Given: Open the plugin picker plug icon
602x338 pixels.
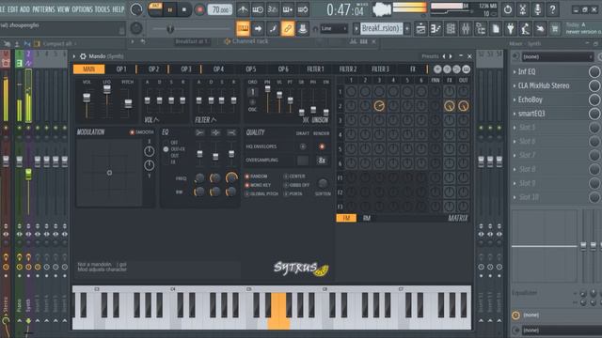Looking at the screenshot, I should [510, 28].
